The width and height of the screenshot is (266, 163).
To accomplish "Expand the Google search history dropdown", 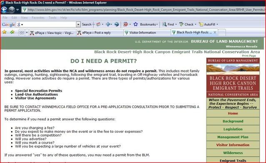I will pos(78,24).
